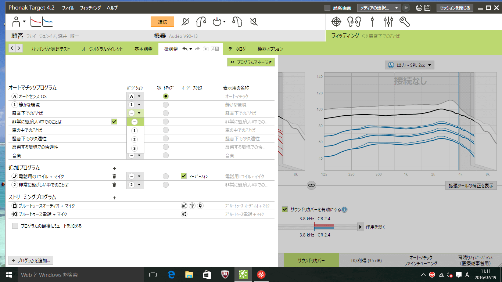
Task: Choose position 3 in the open list
Action: 135,148
